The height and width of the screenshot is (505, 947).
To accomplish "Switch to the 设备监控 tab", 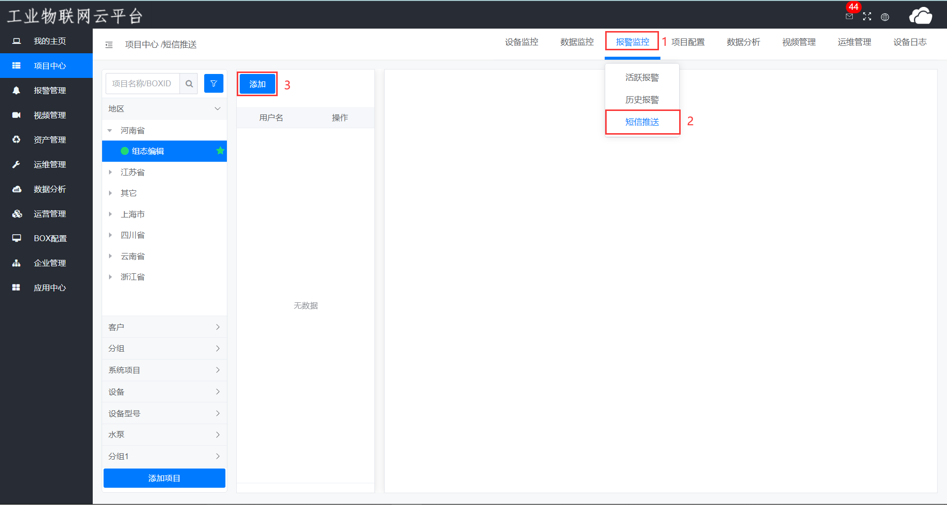I will tap(521, 42).
